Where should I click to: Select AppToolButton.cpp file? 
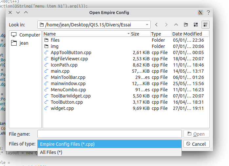click(x=71, y=53)
